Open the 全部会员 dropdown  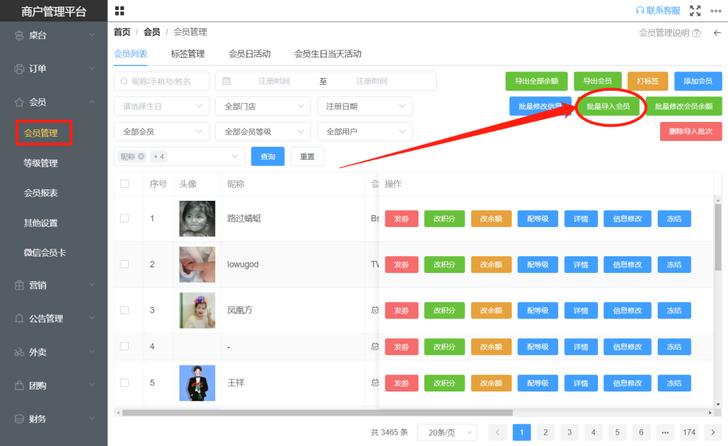pos(162,132)
